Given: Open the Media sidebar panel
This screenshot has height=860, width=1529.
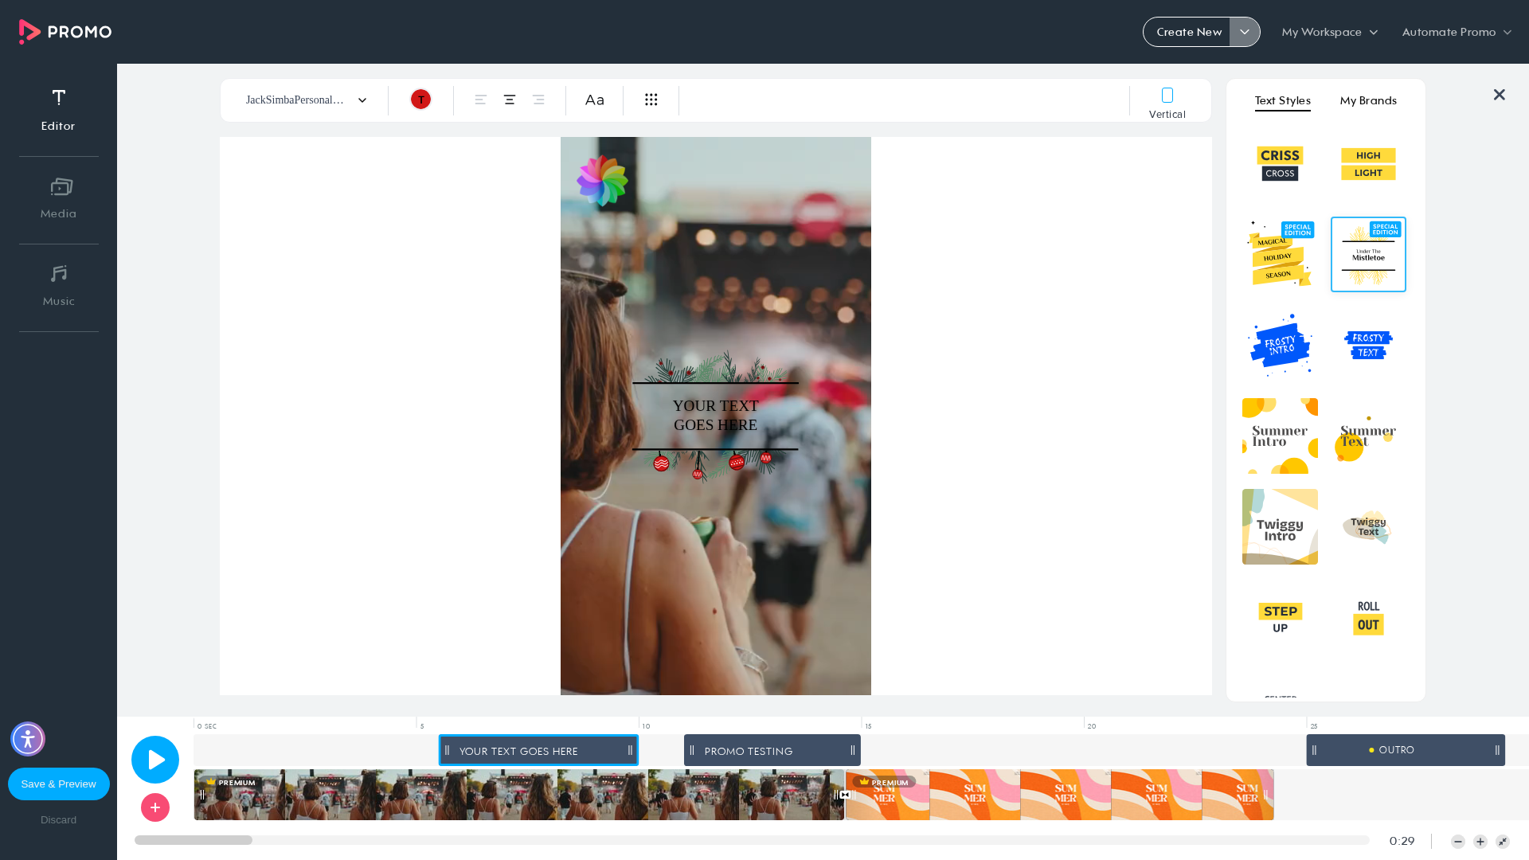Looking at the screenshot, I should click(x=58, y=198).
